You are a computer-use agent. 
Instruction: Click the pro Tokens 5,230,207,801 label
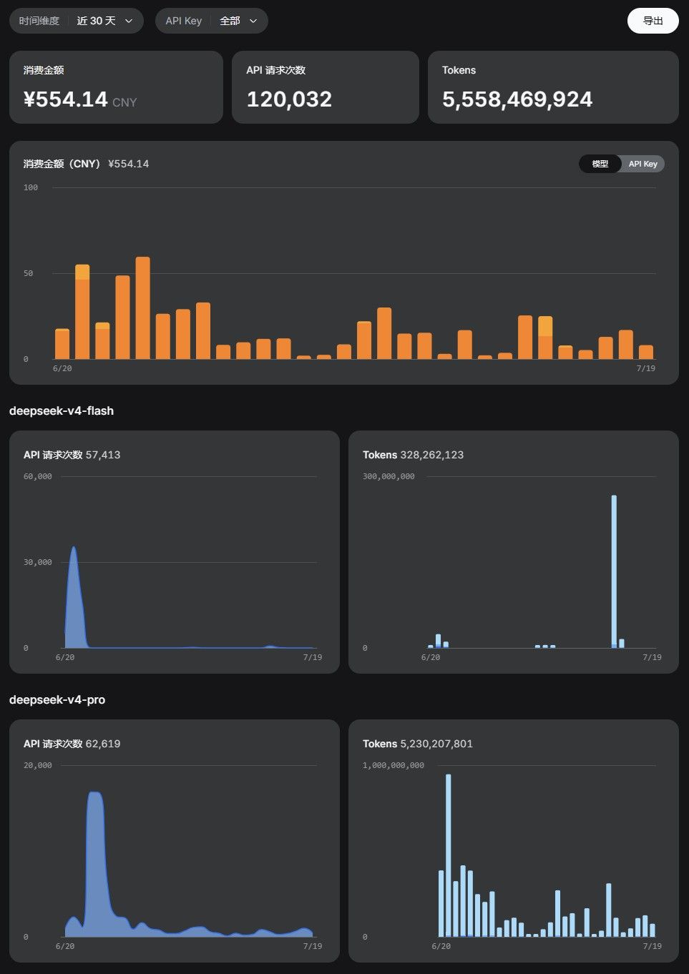[418, 744]
